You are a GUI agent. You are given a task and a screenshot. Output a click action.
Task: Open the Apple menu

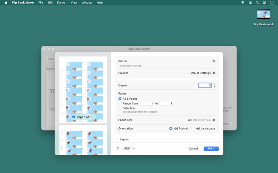[x=6, y=3]
